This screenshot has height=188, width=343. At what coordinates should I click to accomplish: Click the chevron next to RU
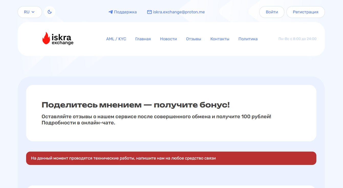(x=33, y=12)
